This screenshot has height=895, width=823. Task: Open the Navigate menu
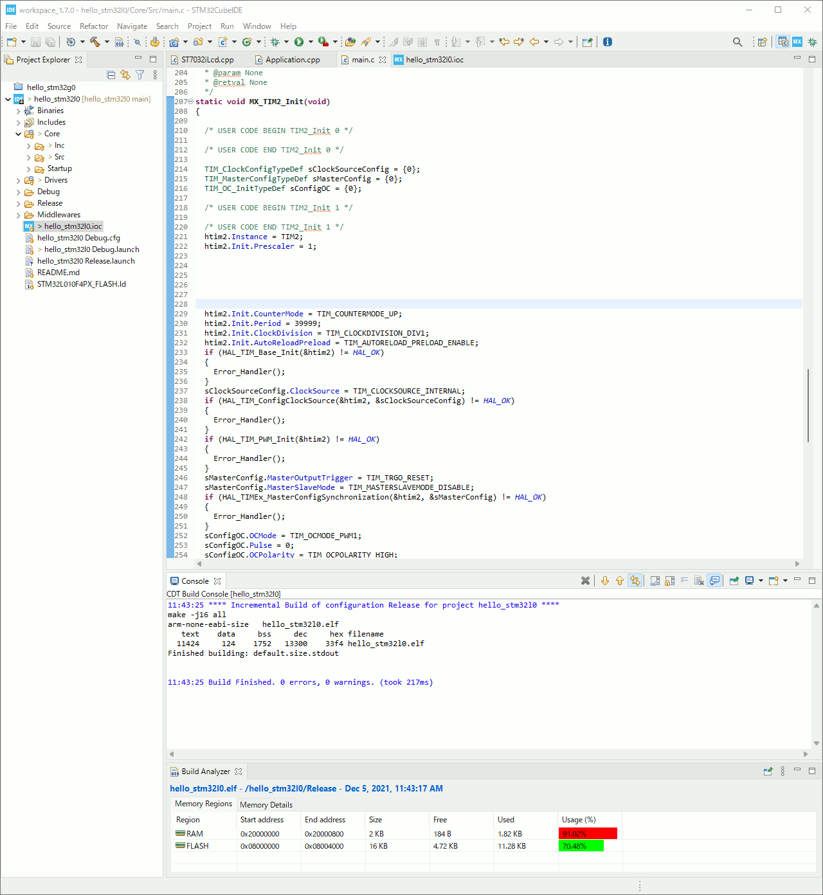[x=132, y=26]
